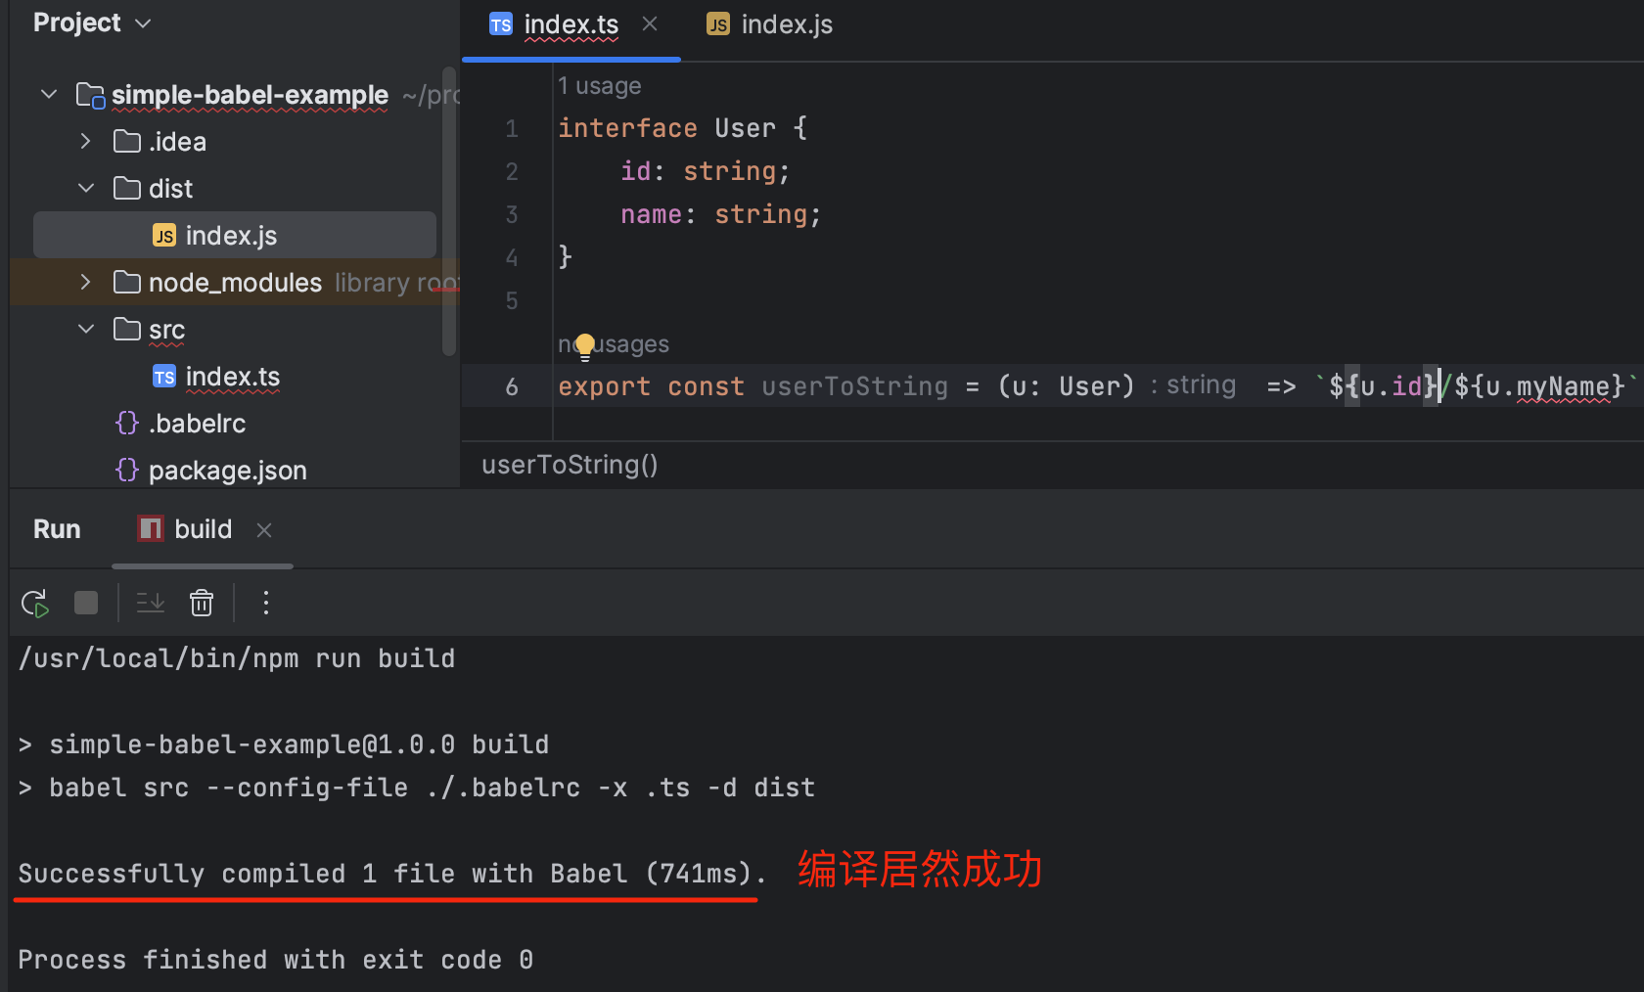The height and width of the screenshot is (992, 1644).
Task: Select index.ts inside the src folder
Action: point(233,377)
